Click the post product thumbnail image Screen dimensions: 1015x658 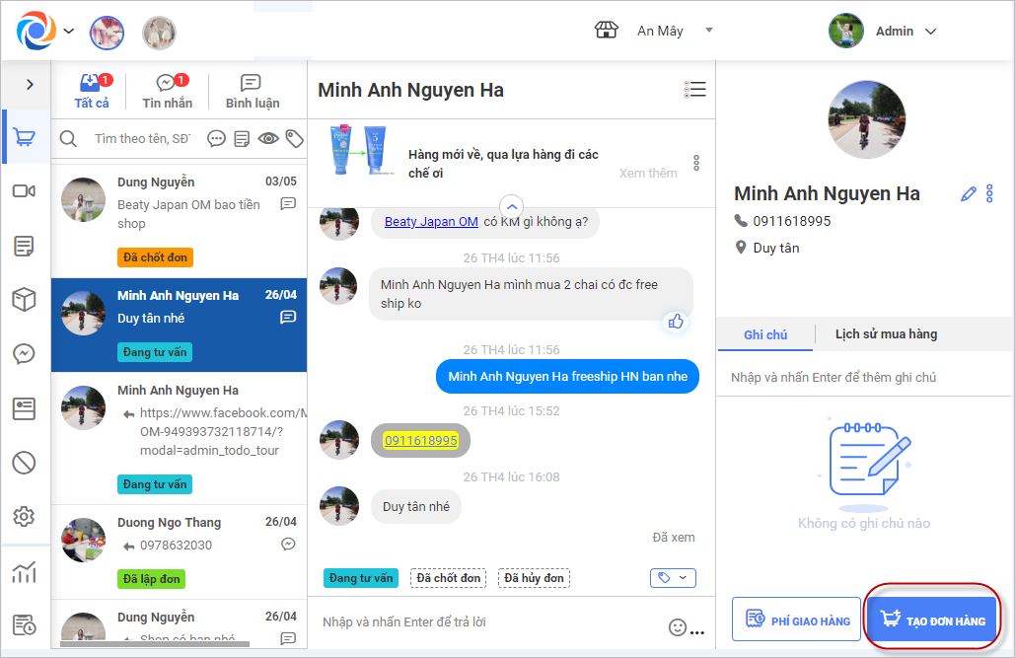click(360, 150)
